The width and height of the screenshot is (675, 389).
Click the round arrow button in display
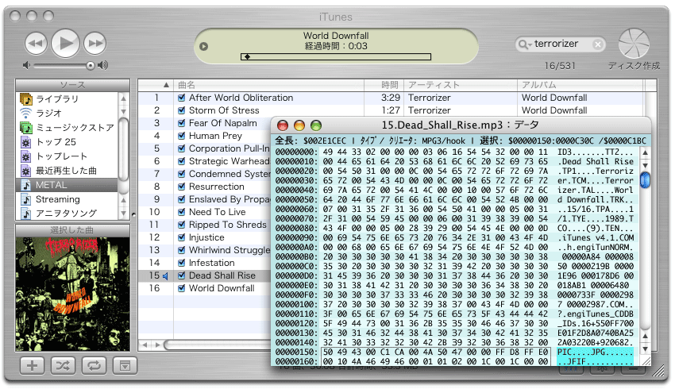click(x=203, y=46)
